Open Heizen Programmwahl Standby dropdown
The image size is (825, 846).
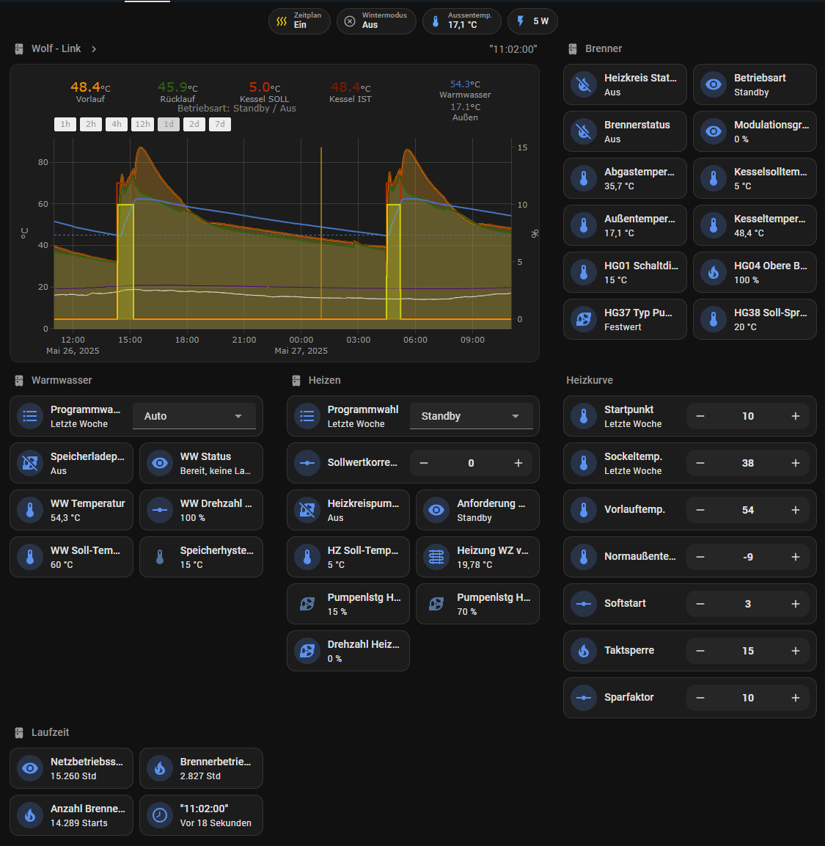[x=470, y=416]
